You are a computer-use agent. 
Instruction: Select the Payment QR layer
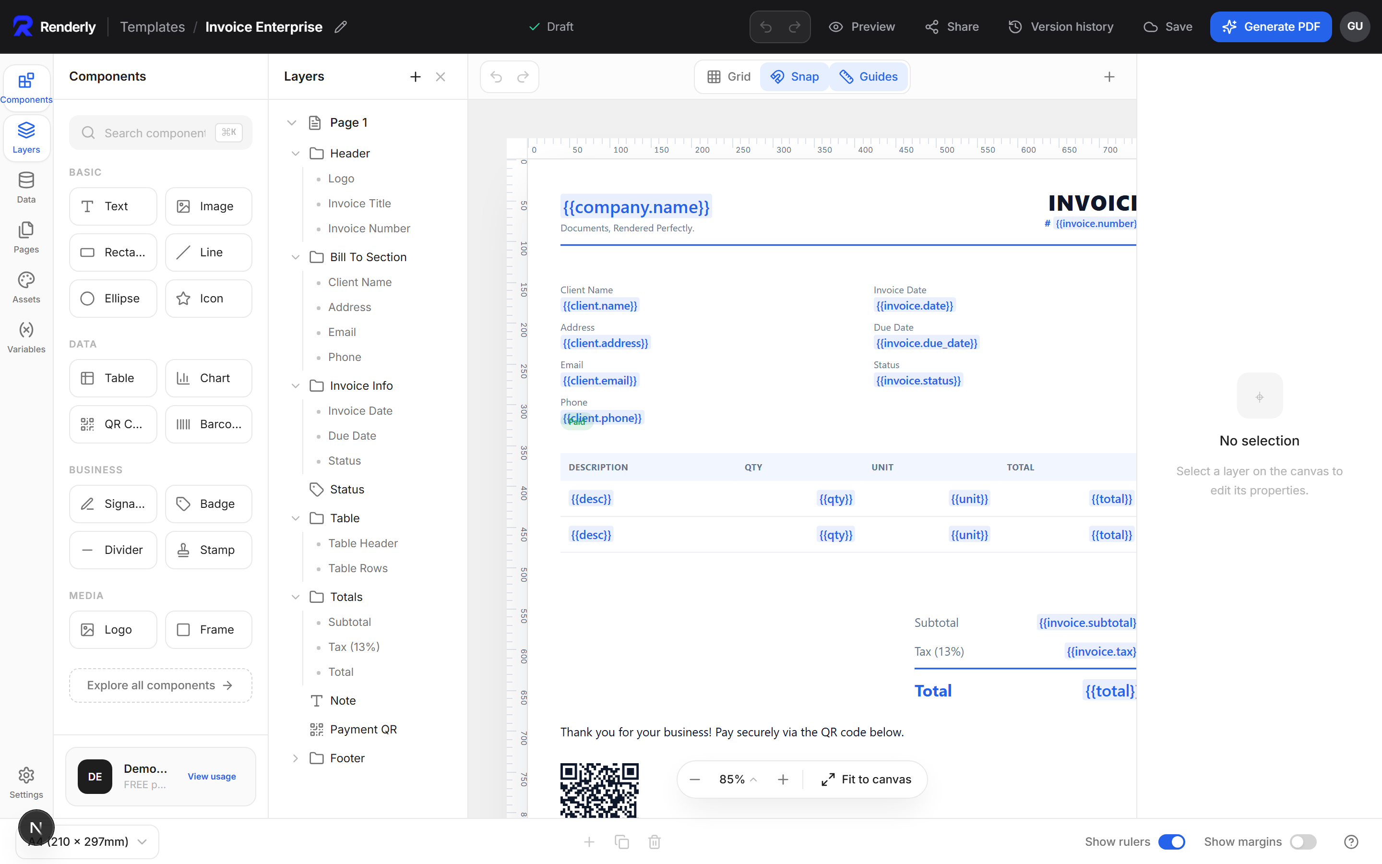click(x=363, y=729)
